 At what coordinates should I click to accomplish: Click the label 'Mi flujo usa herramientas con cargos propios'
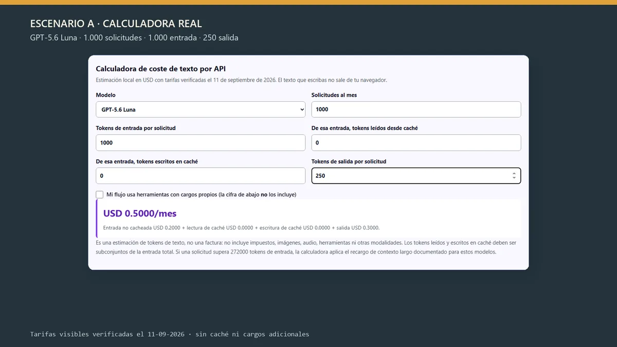click(x=201, y=195)
